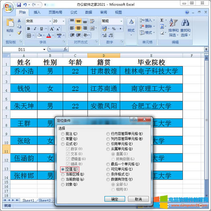Expand the 宋体 font name dropdown
The image size is (211, 211).
coord(50,21)
